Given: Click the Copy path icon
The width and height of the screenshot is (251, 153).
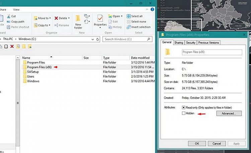Looking at the screenshot, I should [8, 22].
